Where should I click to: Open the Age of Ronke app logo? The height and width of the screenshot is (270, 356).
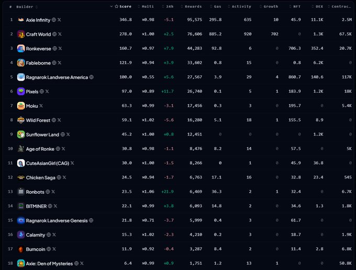point(21,149)
